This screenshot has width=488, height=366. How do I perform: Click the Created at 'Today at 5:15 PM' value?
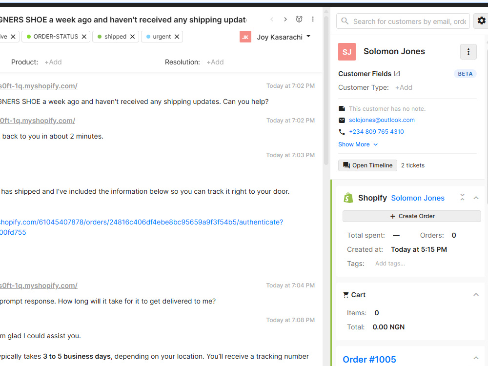click(419, 249)
